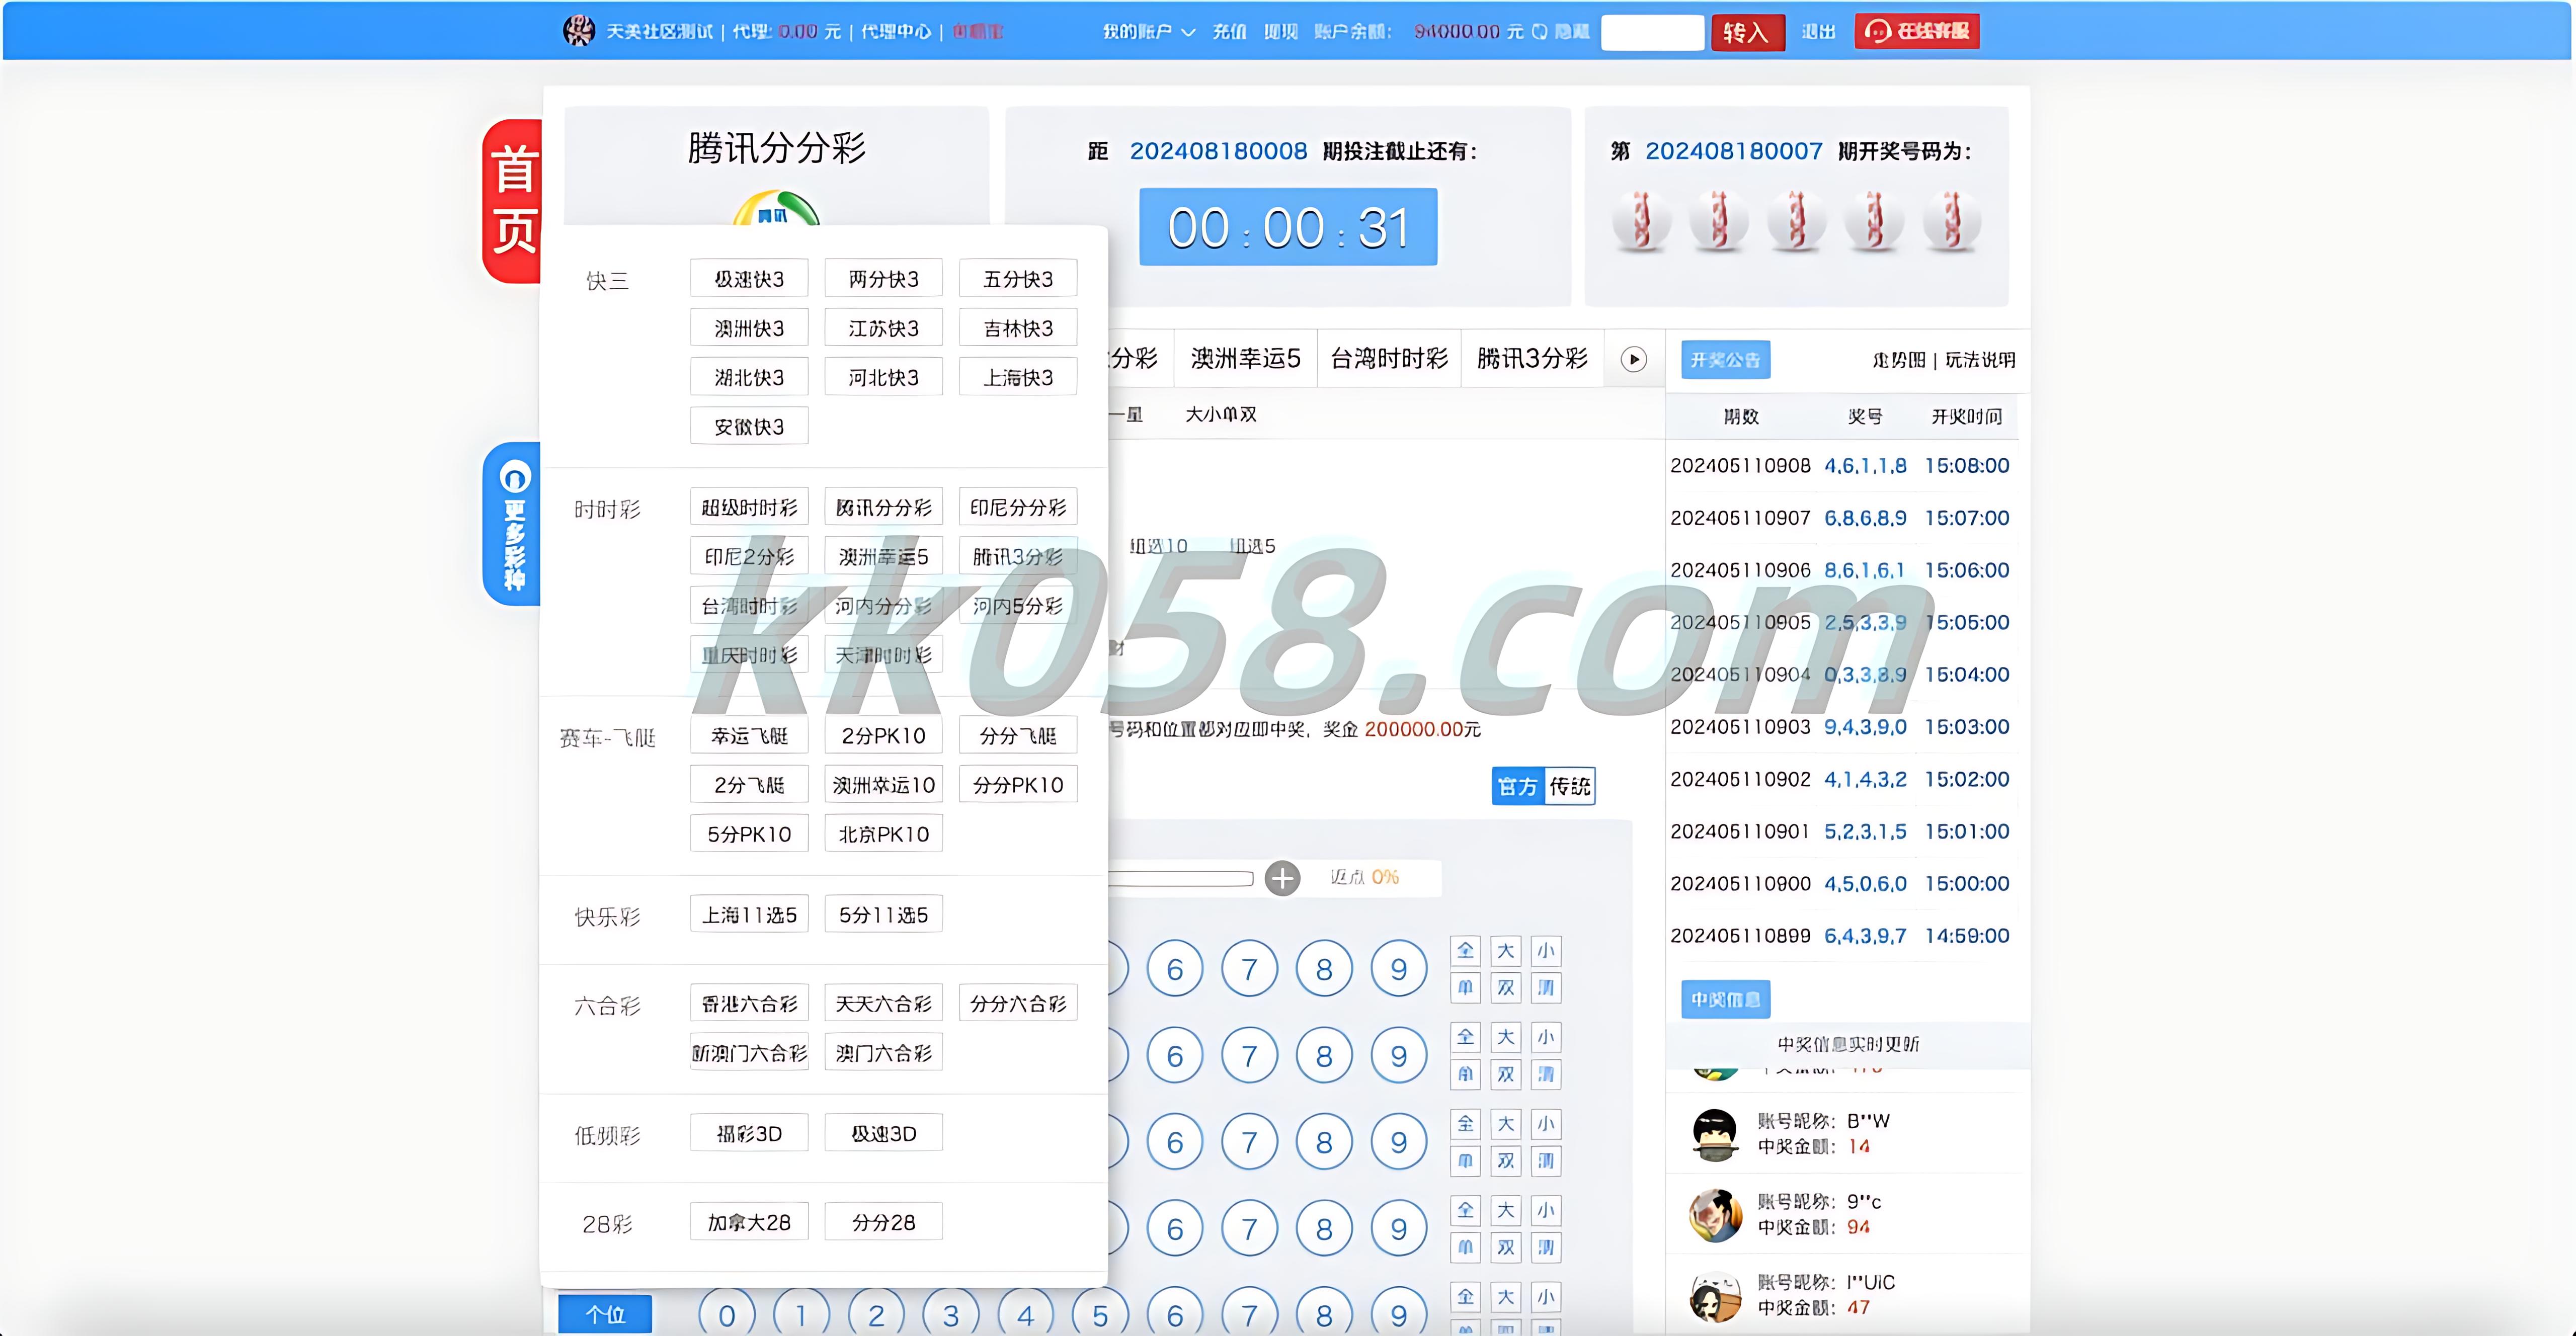Click the Tencent lottery logo under 腾讯分分彩
Viewport: 2576px width, 1336px height.
point(776,208)
